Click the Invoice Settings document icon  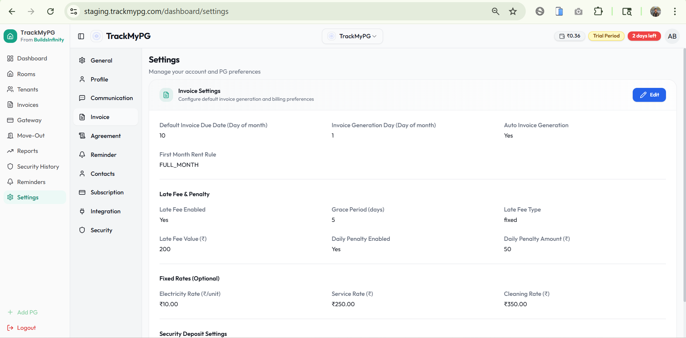pos(166,95)
